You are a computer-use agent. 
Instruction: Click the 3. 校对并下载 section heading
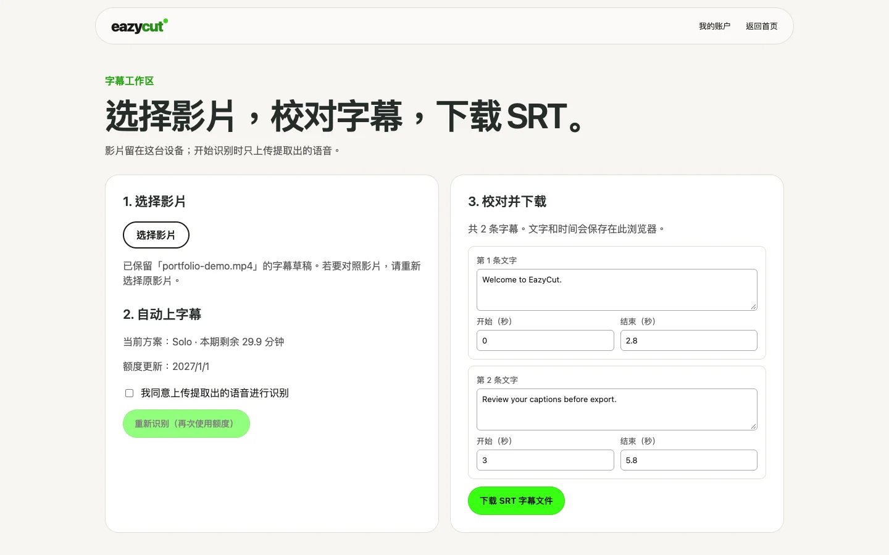[507, 202]
